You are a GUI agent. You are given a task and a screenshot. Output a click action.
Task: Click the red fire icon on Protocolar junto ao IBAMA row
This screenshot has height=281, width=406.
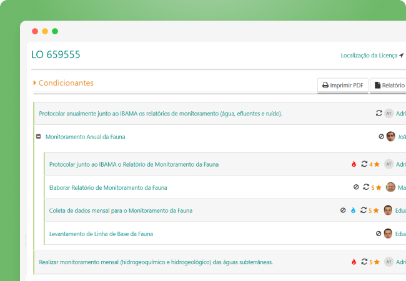354,164
